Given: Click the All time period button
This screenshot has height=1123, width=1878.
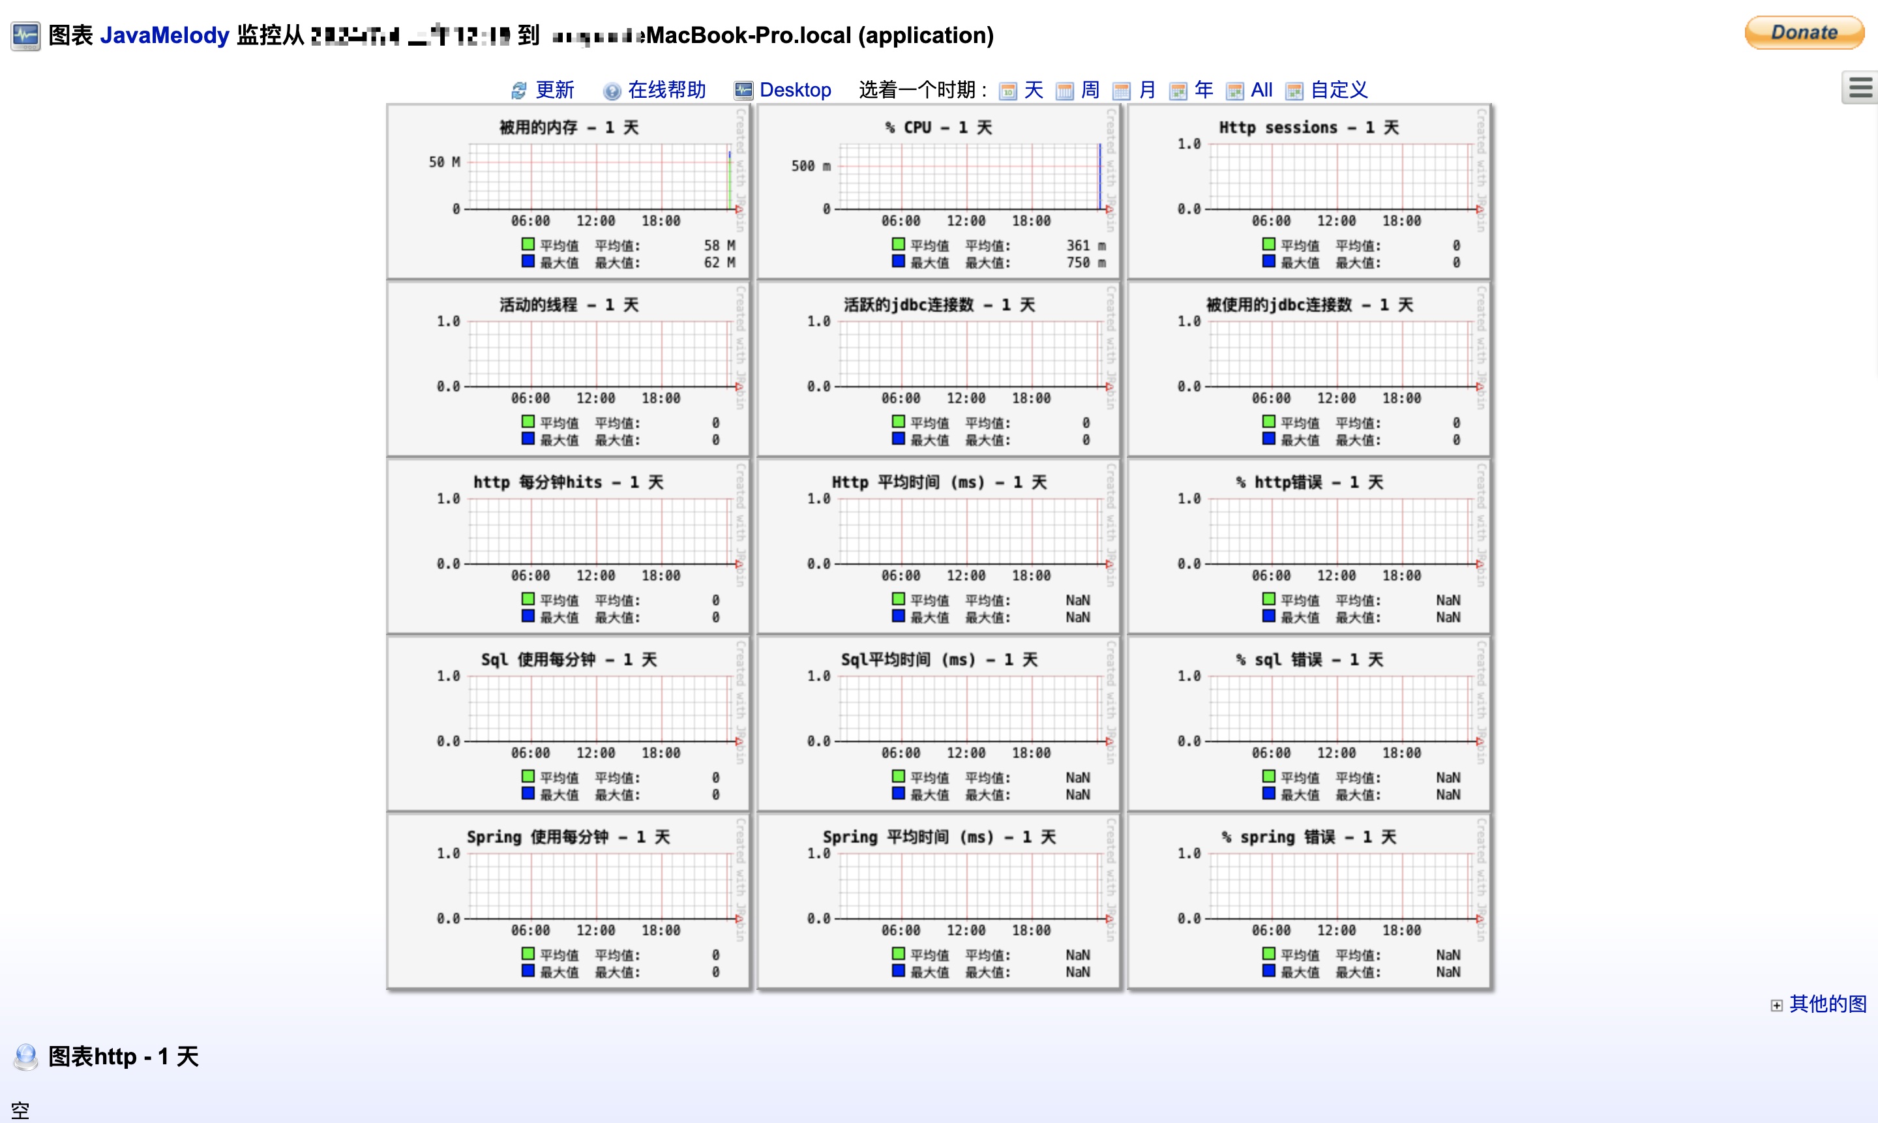Looking at the screenshot, I should (1260, 89).
